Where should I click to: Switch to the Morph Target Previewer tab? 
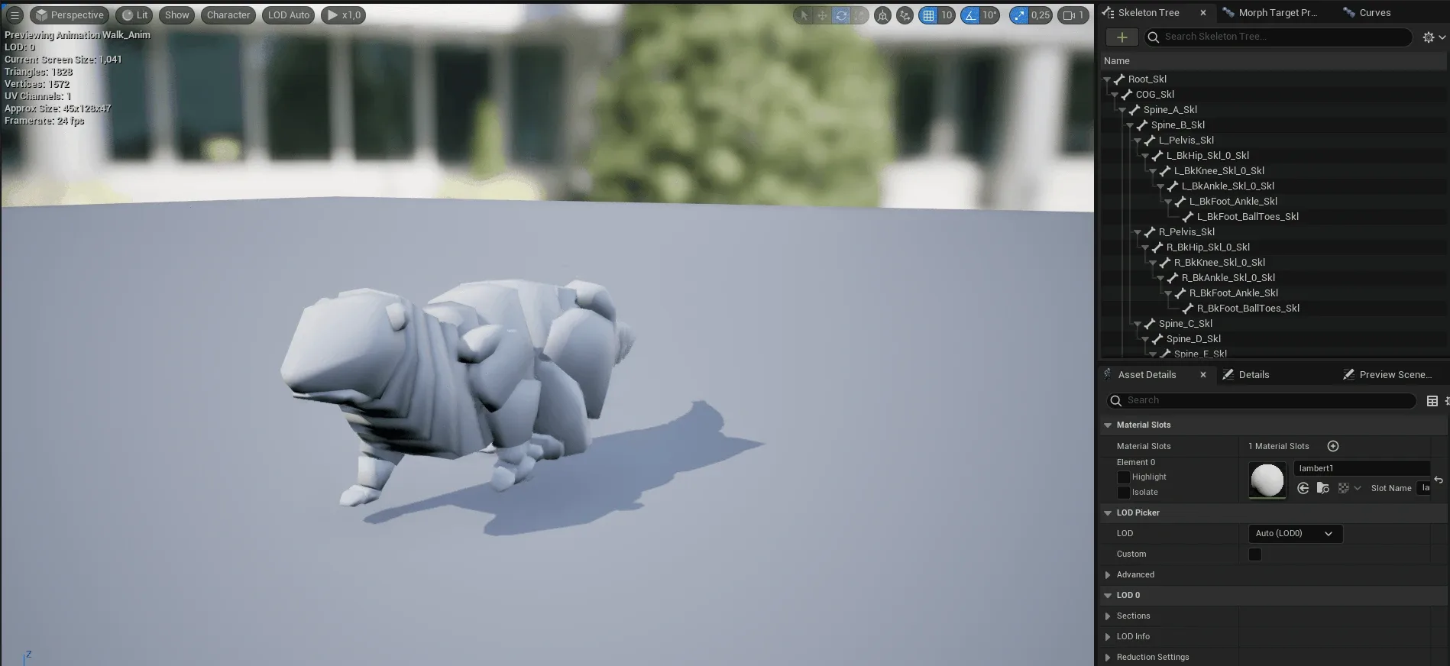pos(1277,13)
